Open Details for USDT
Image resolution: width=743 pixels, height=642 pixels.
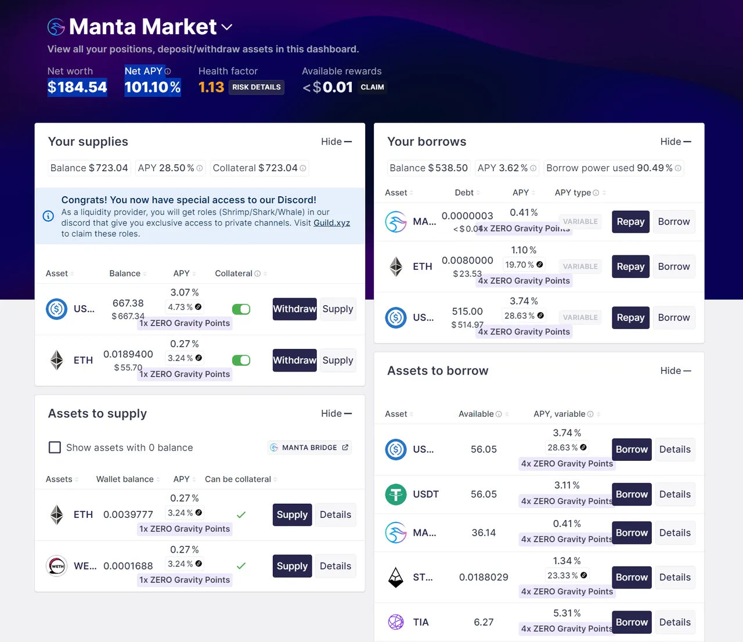point(675,495)
